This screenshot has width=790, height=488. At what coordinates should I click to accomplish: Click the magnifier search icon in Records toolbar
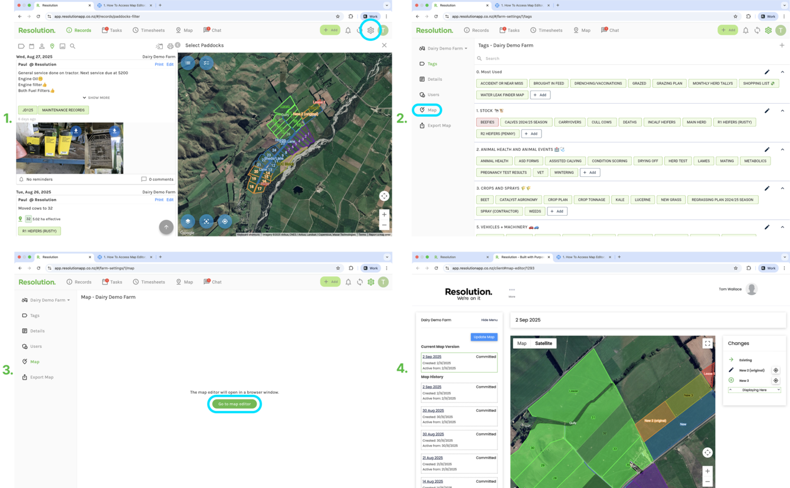73,46
